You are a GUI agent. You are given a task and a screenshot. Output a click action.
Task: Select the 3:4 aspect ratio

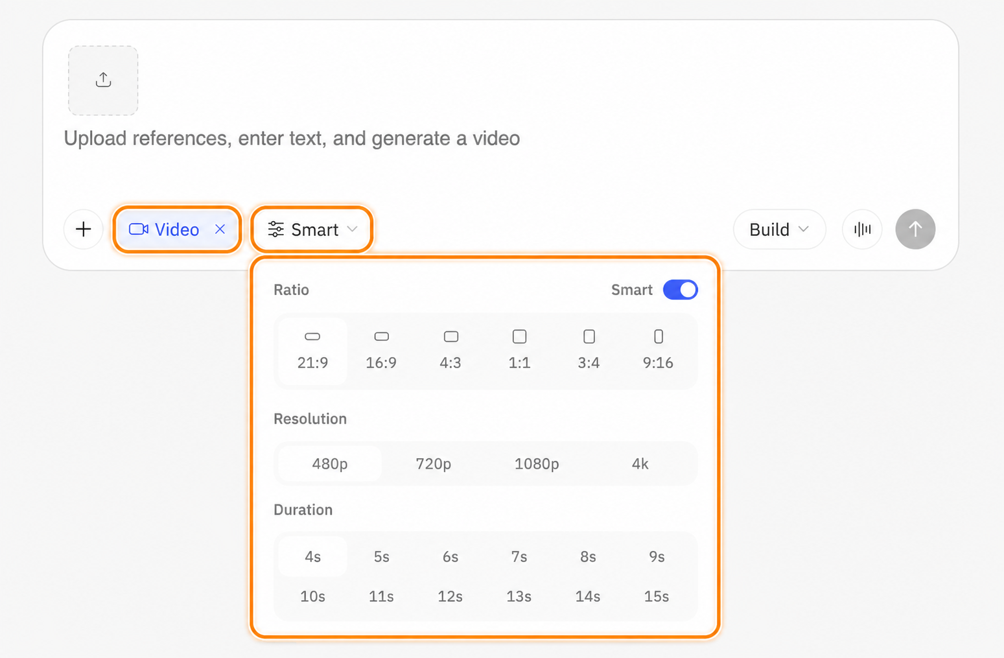[589, 351]
